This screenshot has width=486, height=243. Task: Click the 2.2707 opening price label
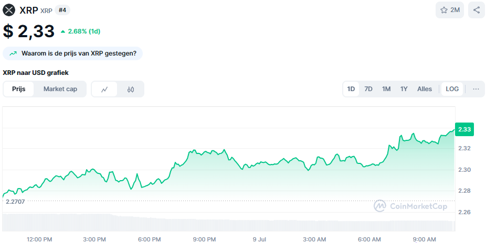[x=15, y=202]
